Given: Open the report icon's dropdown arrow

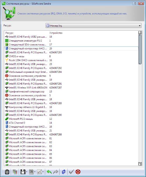Looking at the screenshot, I should pyautogui.click(x=35, y=172).
